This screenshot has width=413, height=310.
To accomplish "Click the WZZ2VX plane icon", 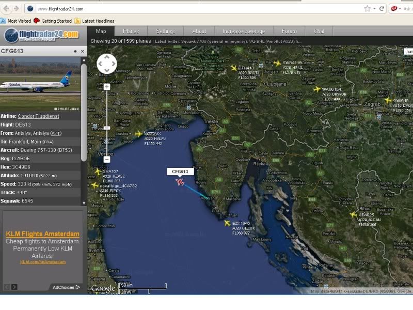I will point(139,134).
